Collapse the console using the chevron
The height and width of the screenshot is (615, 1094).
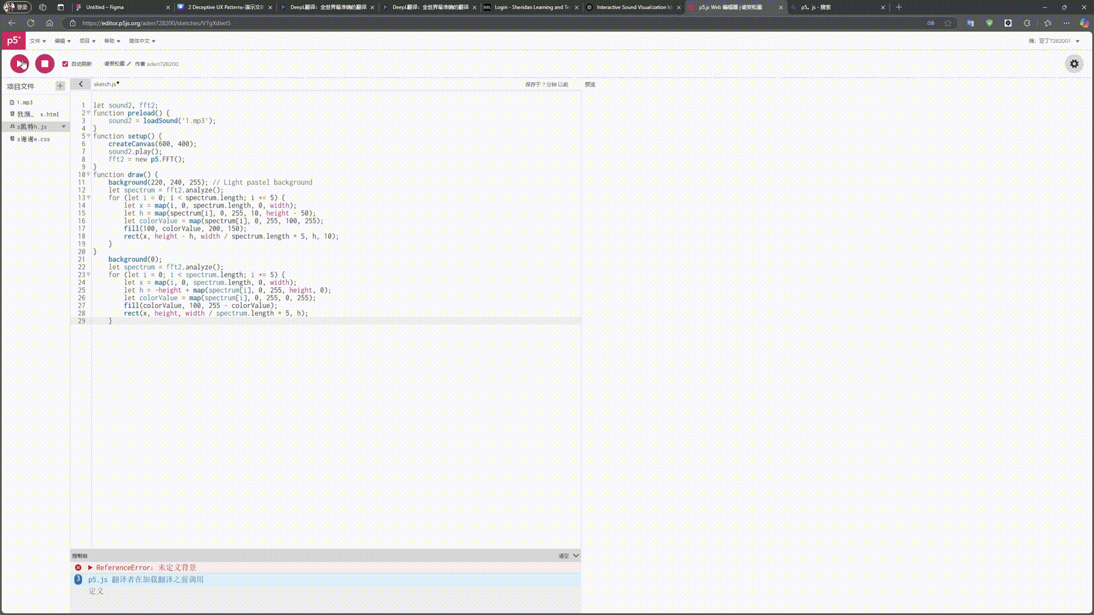pos(576,556)
